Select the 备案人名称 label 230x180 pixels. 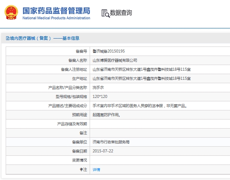click(78, 61)
